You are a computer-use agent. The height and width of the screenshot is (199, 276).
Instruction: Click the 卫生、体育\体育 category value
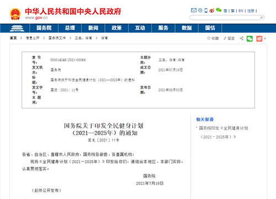coord(172,60)
